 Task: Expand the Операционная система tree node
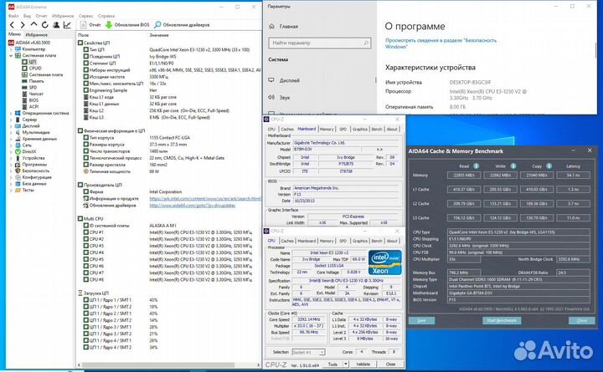[11, 113]
